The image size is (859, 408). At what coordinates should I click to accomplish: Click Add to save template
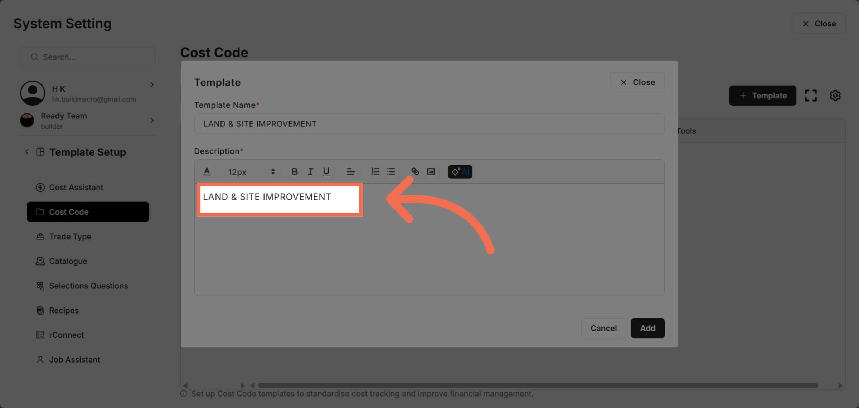tap(647, 328)
